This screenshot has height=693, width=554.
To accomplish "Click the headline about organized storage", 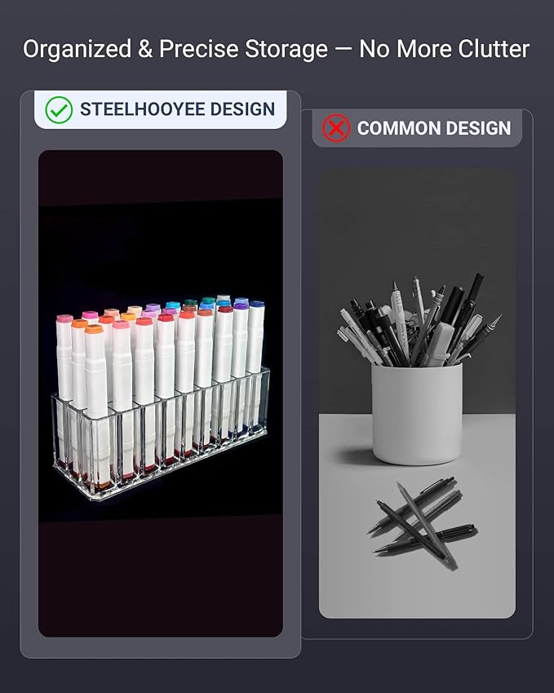I will pos(276,49).
